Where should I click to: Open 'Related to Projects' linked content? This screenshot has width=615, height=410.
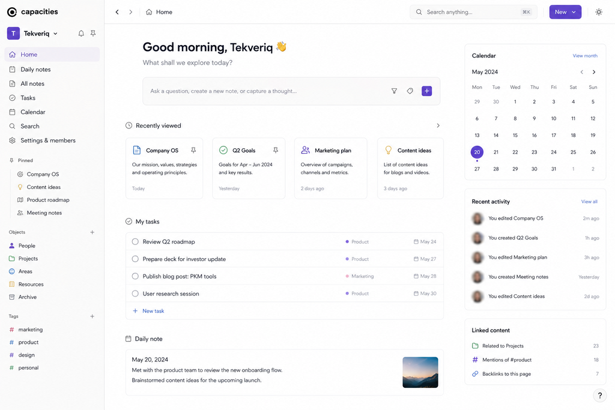pos(535,346)
